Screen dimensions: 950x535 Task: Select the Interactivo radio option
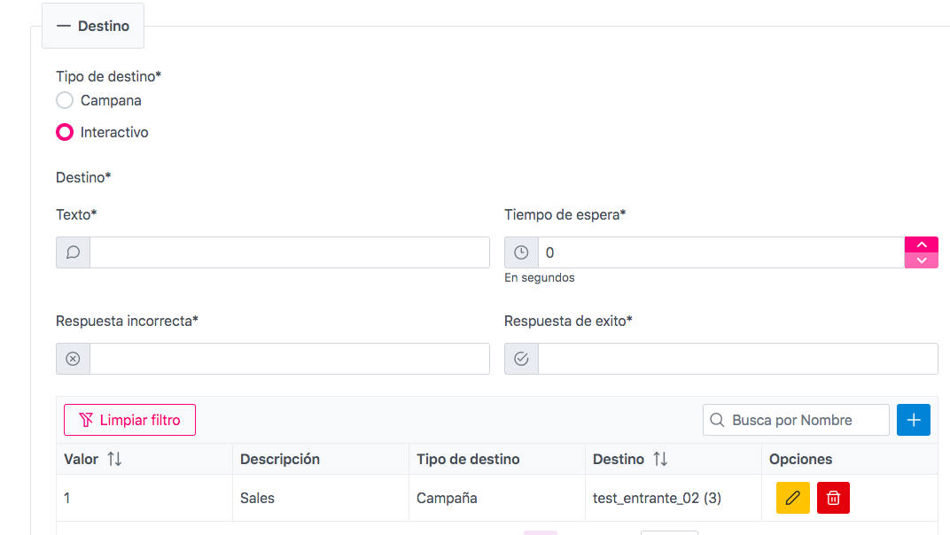pyautogui.click(x=65, y=132)
